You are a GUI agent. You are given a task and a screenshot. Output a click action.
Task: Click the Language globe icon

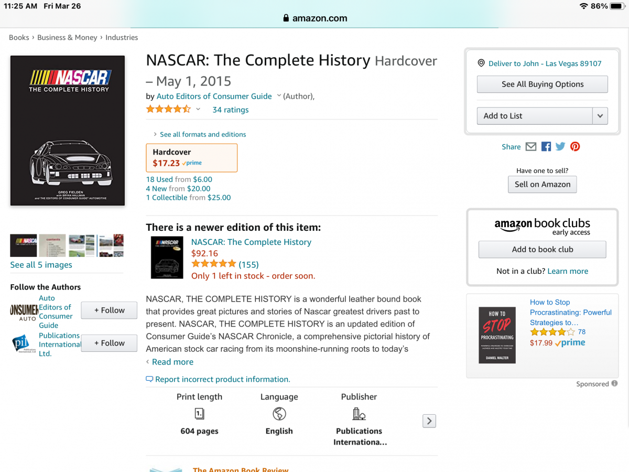point(279,414)
